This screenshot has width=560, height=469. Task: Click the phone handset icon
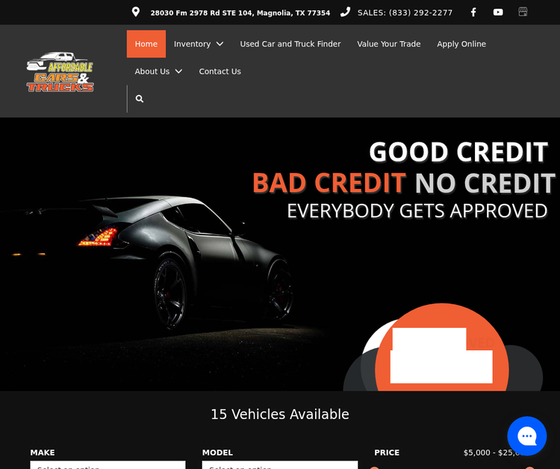(345, 12)
